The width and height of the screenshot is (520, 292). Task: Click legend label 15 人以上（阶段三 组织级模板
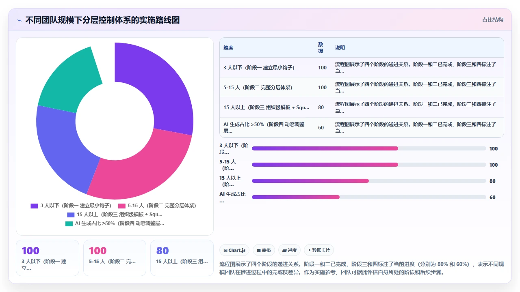click(119, 215)
